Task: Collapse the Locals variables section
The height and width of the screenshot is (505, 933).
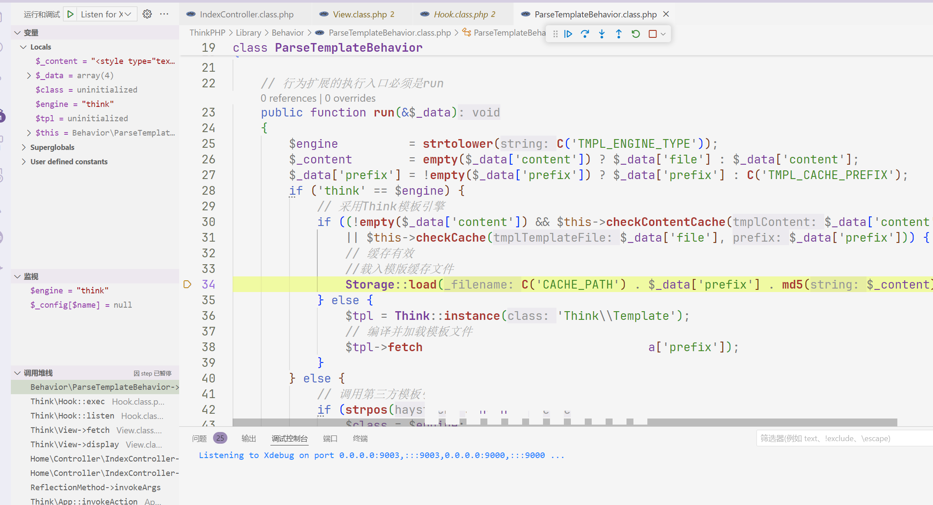Action: point(24,47)
